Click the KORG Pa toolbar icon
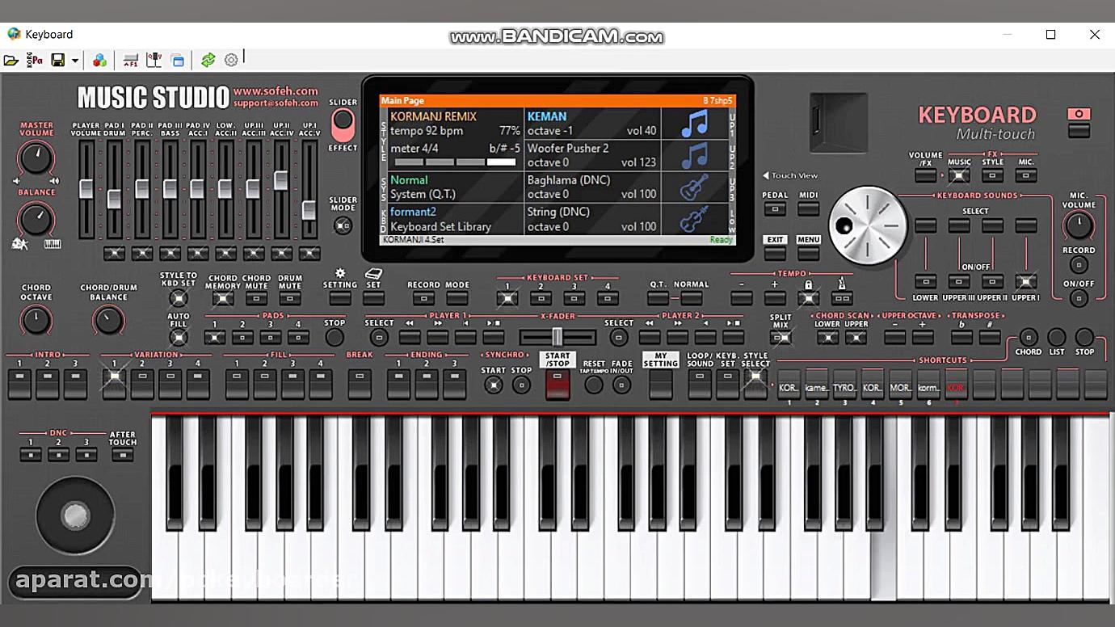 tap(35, 60)
